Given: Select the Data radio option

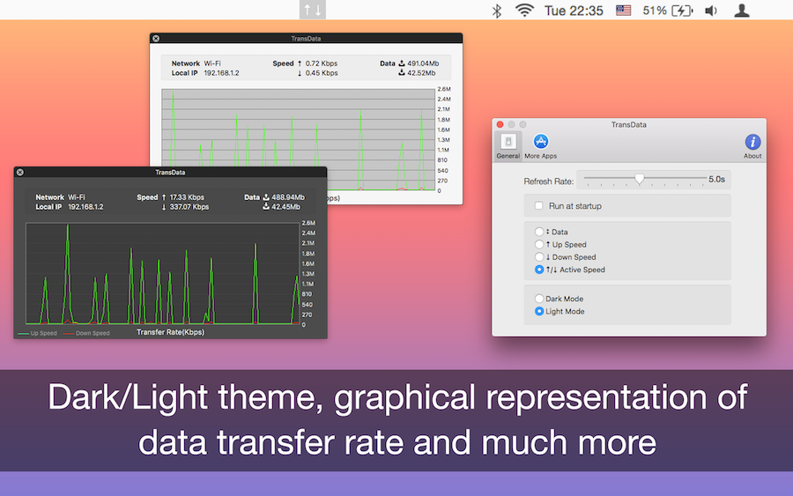Looking at the screenshot, I should (539, 232).
